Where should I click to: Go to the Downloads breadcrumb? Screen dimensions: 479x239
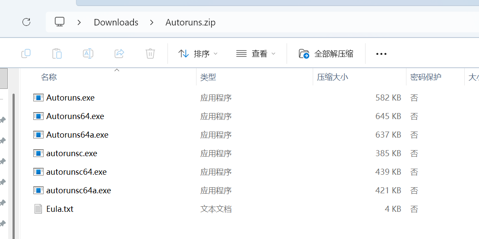tap(116, 22)
